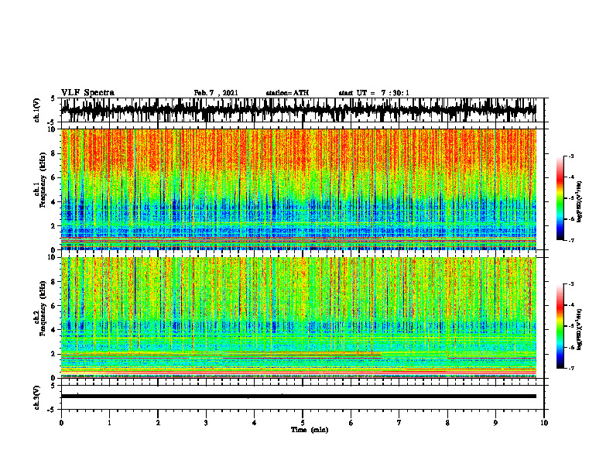The width and height of the screenshot is (613, 474).
Task: Click time axis tick label "7"
Action: coord(399,423)
